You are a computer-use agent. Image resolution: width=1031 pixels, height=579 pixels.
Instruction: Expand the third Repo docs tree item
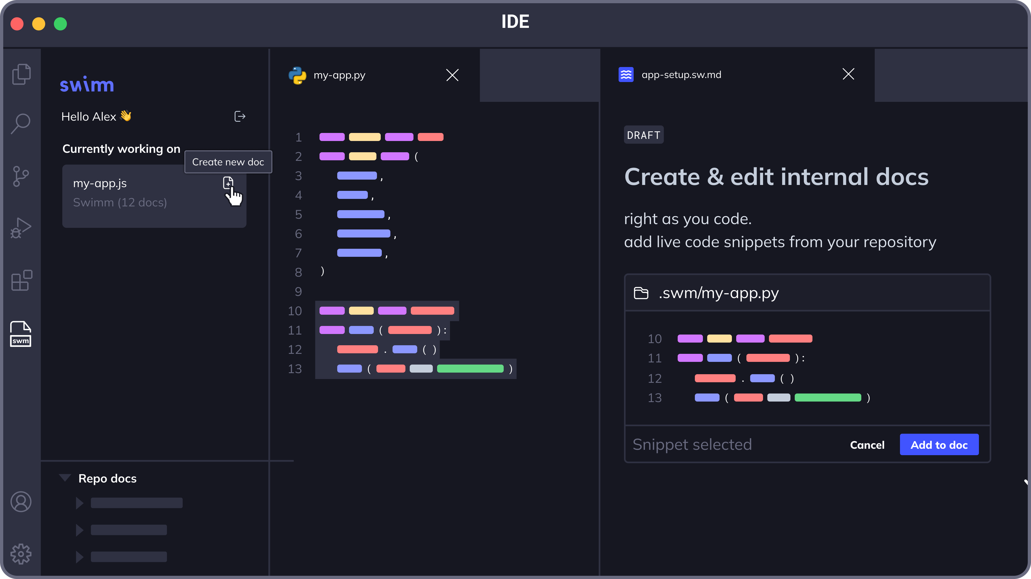80,557
